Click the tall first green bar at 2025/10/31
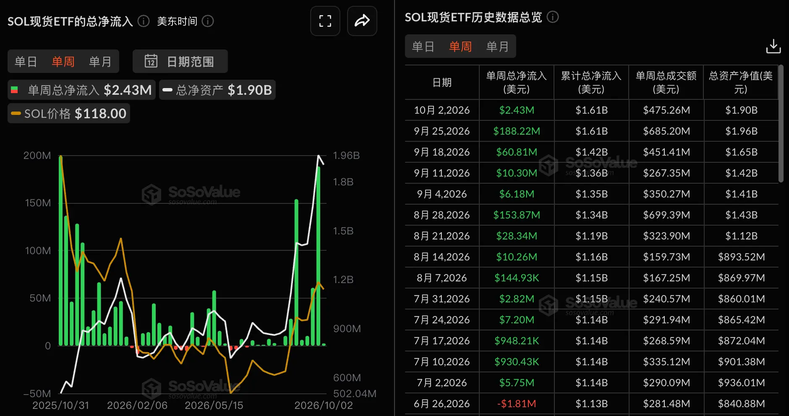Viewport: 789px width, 416px height. [x=61, y=250]
